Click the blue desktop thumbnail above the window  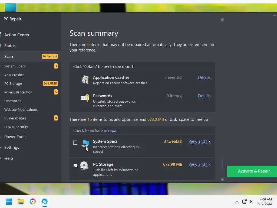pos(11,8)
